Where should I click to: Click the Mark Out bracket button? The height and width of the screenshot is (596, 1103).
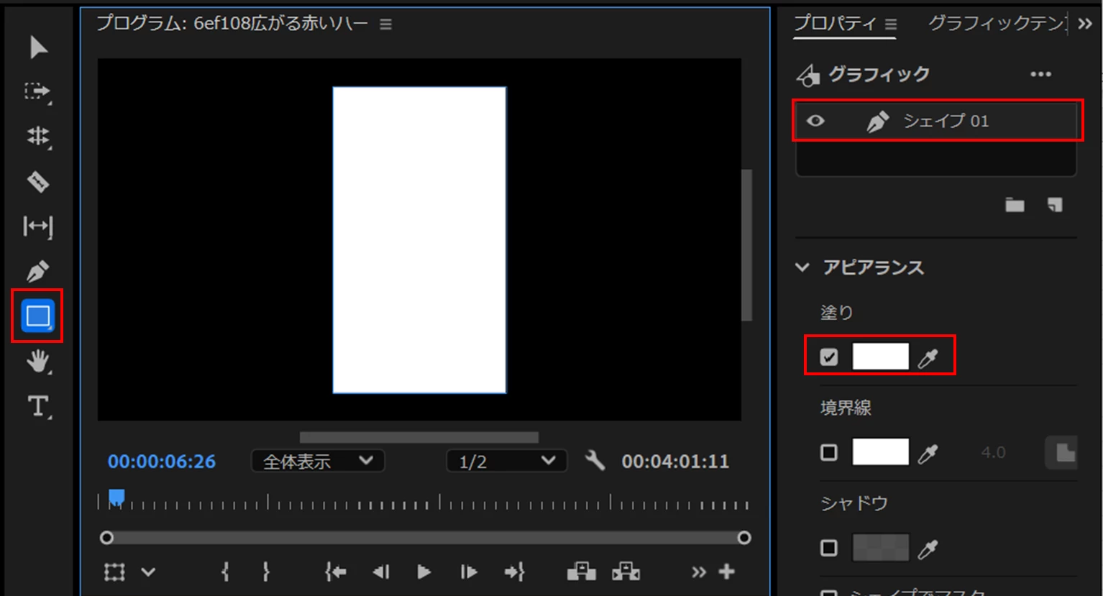coord(266,572)
